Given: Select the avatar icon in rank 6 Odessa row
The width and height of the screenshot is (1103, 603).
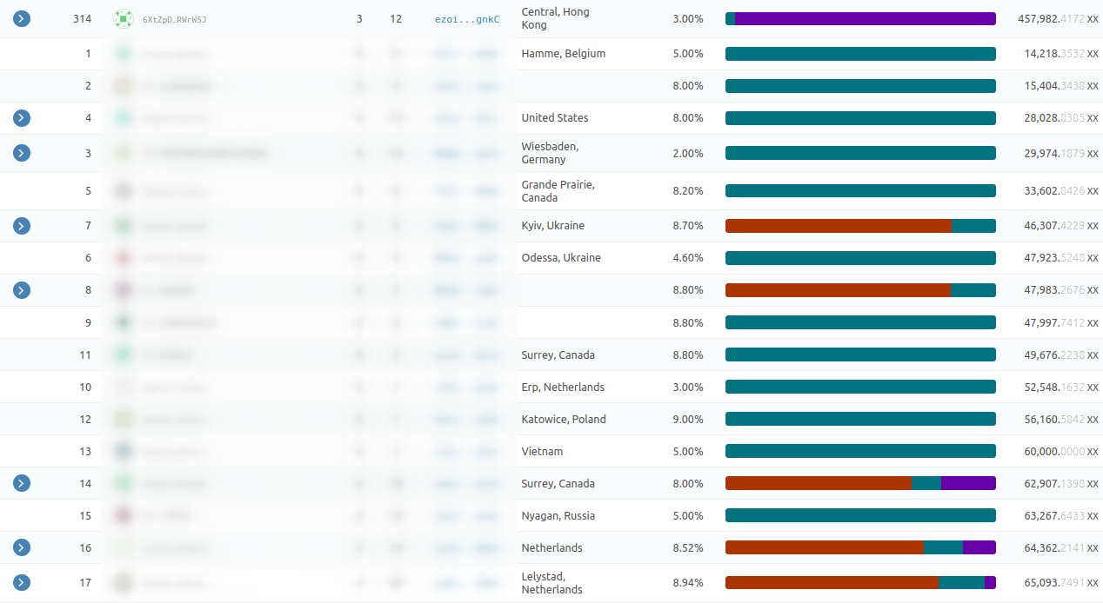Looking at the screenshot, I should [x=124, y=258].
